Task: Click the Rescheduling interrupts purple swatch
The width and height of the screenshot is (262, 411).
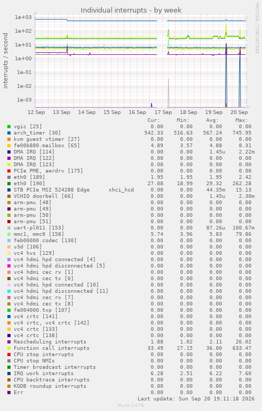Action: pyautogui.click(x=9, y=342)
